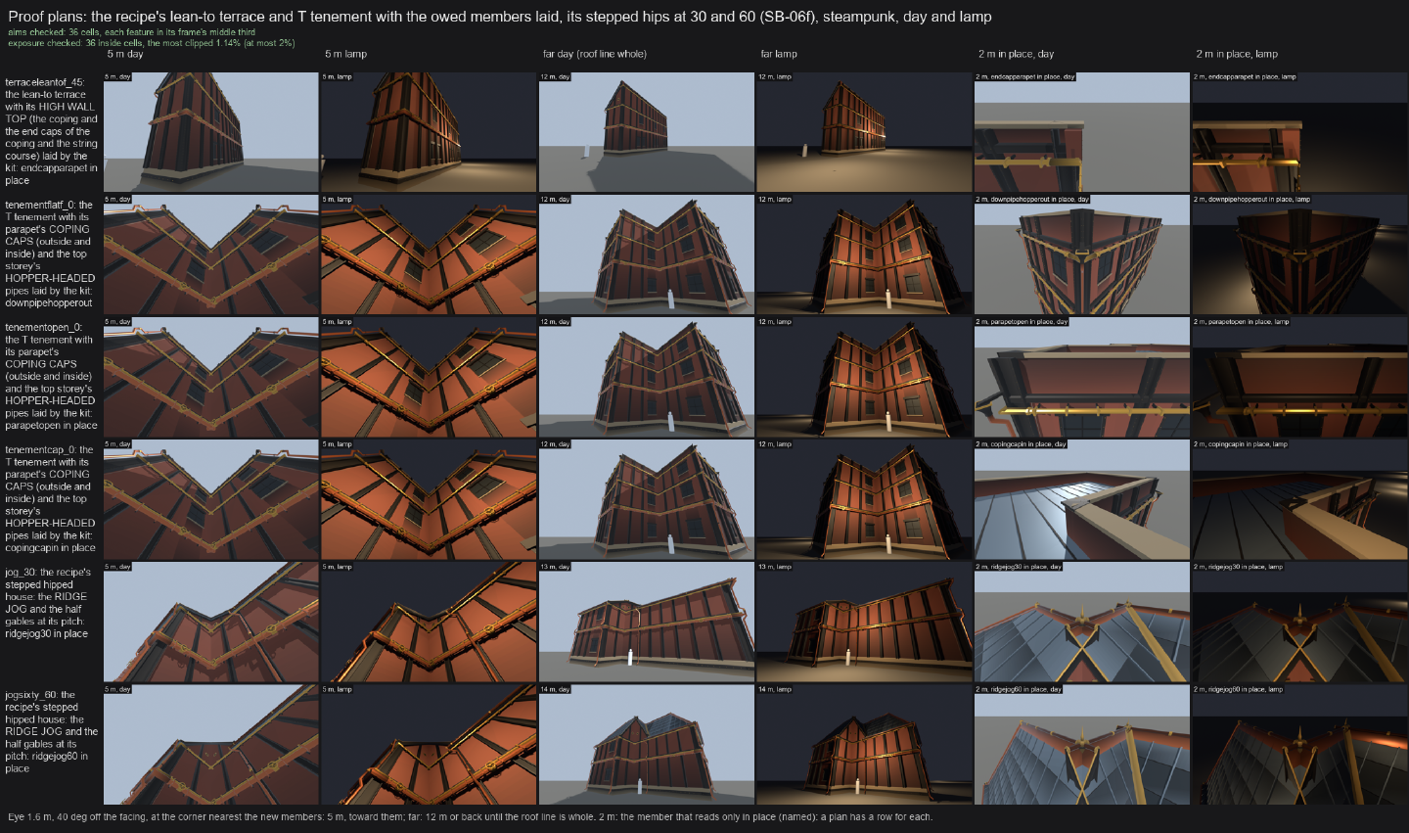Select the tenementopen_0 far day render
1409x833 pixels.
[x=647, y=377]
